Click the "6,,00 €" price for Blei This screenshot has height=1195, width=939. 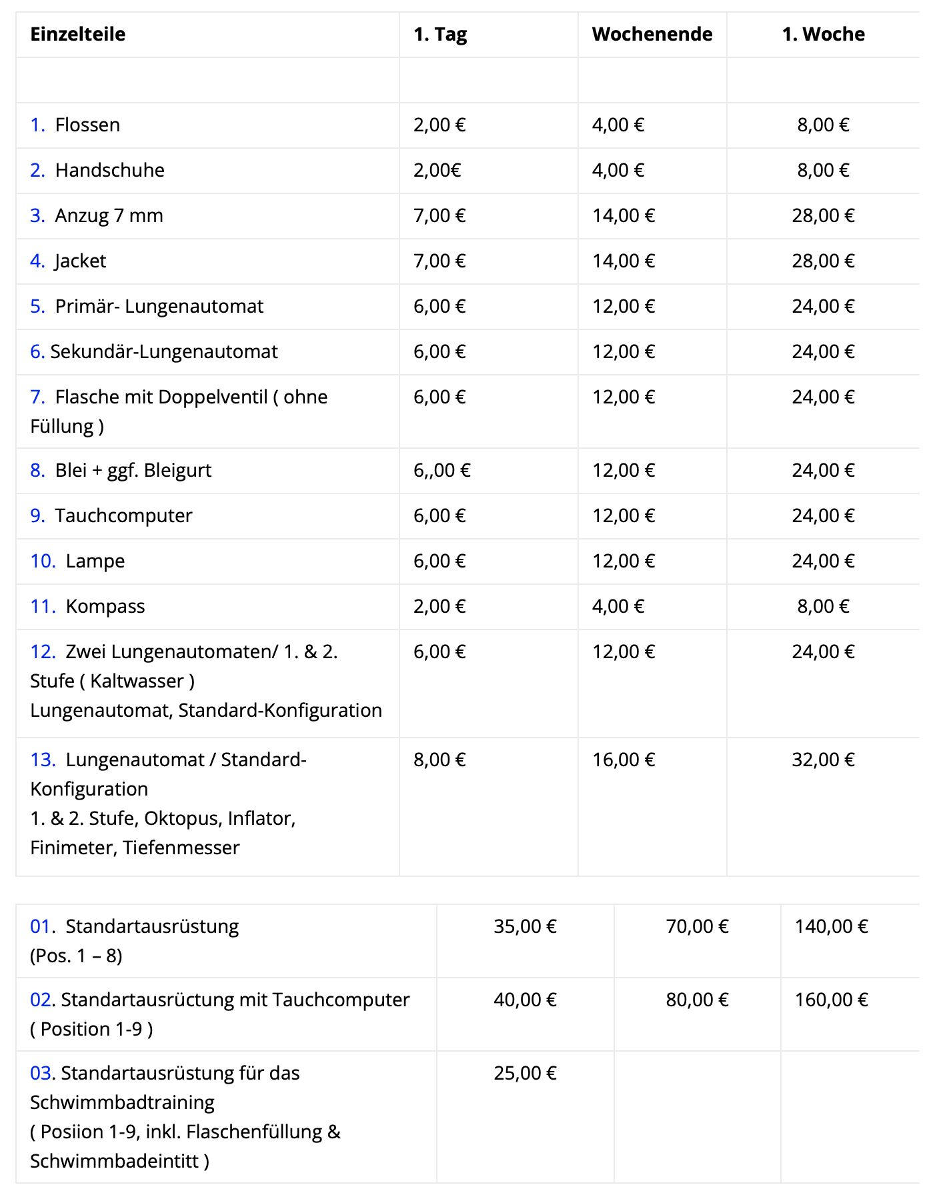click(x=441, y=471)
